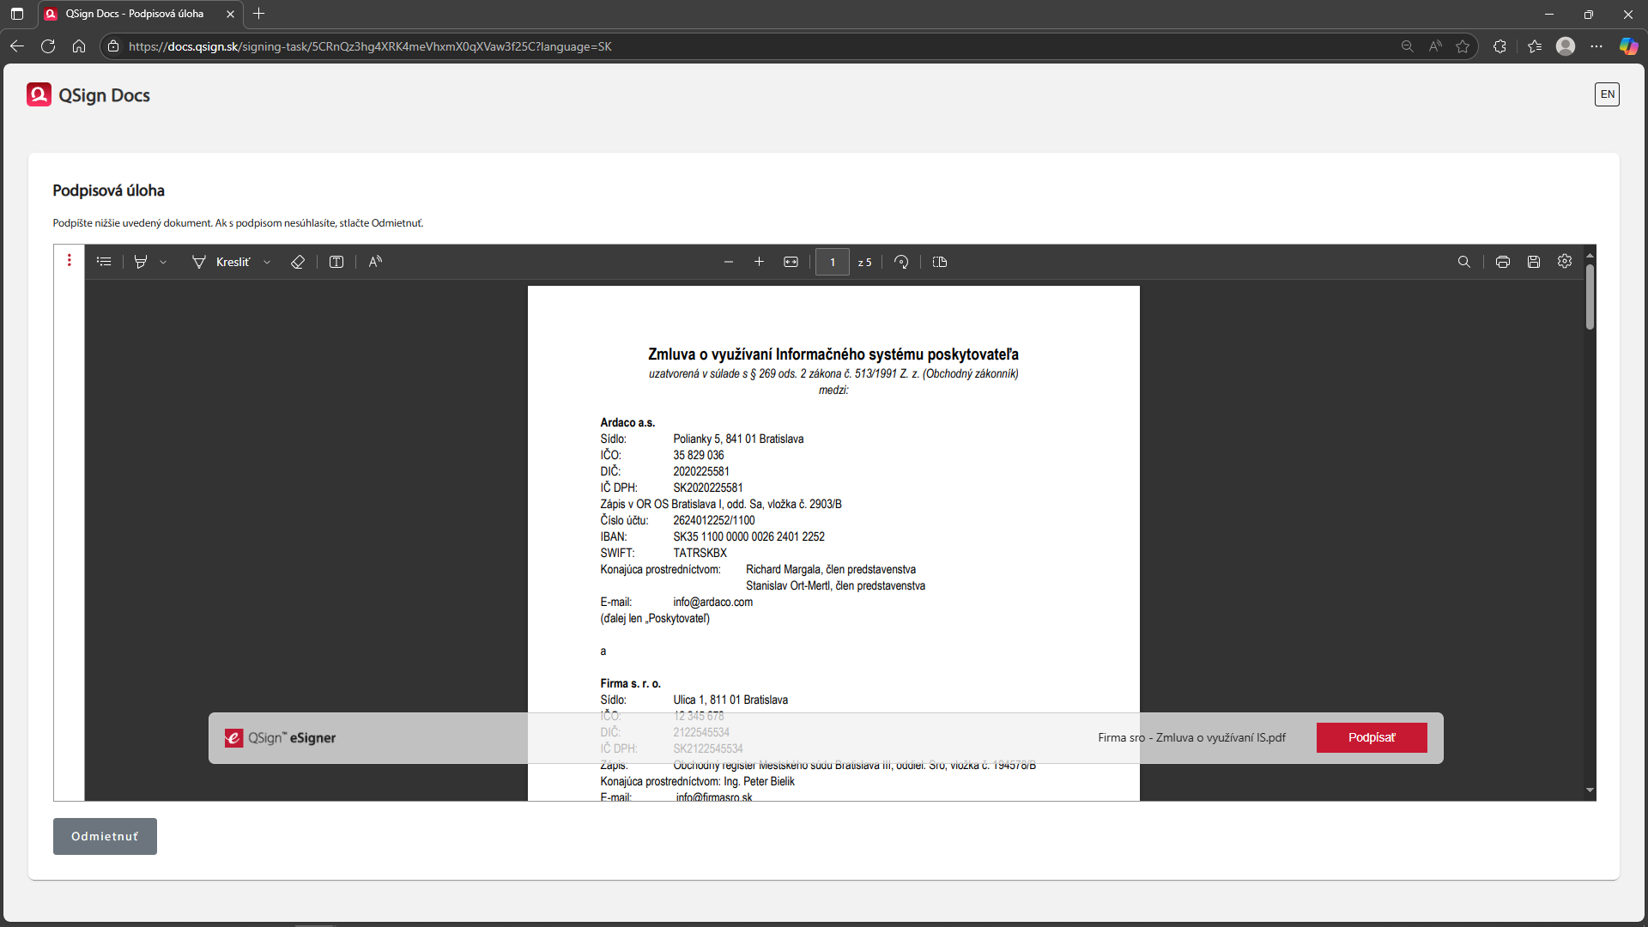This screenshot has height=927, width=1648.
Task: Open search in PDF toolbar
Action: (1464, 262)
